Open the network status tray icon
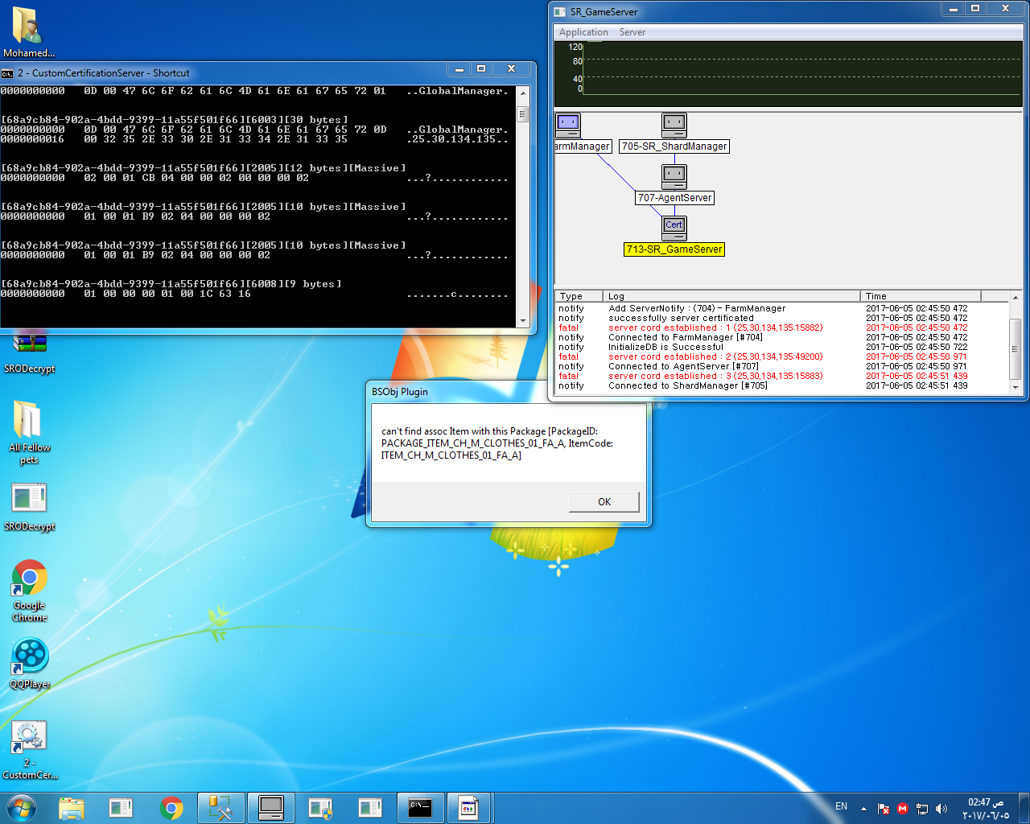Screen dimensions: 1030x824 [x=922, y=808]
